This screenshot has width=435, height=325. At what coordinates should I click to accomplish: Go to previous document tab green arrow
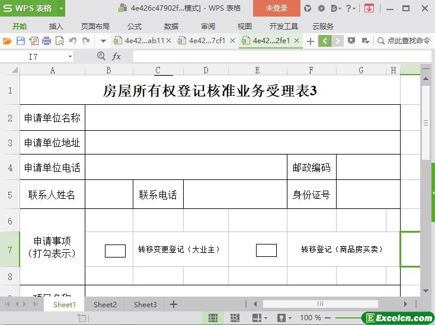pyautogui.click(x=325, y=41)
